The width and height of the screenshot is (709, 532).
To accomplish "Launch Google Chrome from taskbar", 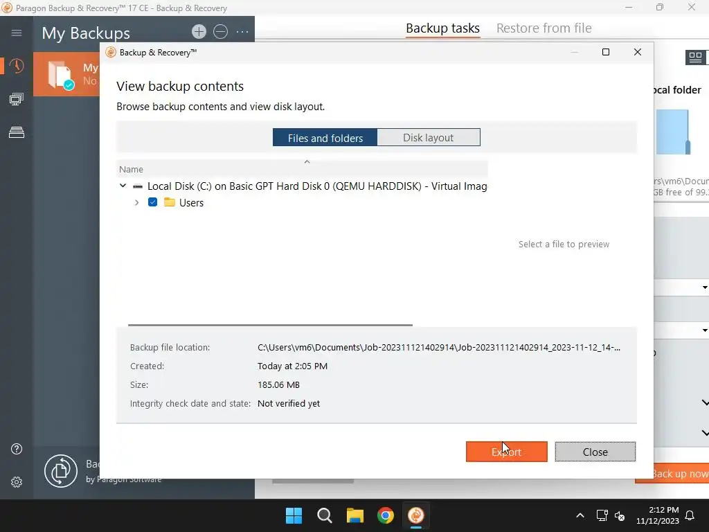I will click(x=386, y=515).
